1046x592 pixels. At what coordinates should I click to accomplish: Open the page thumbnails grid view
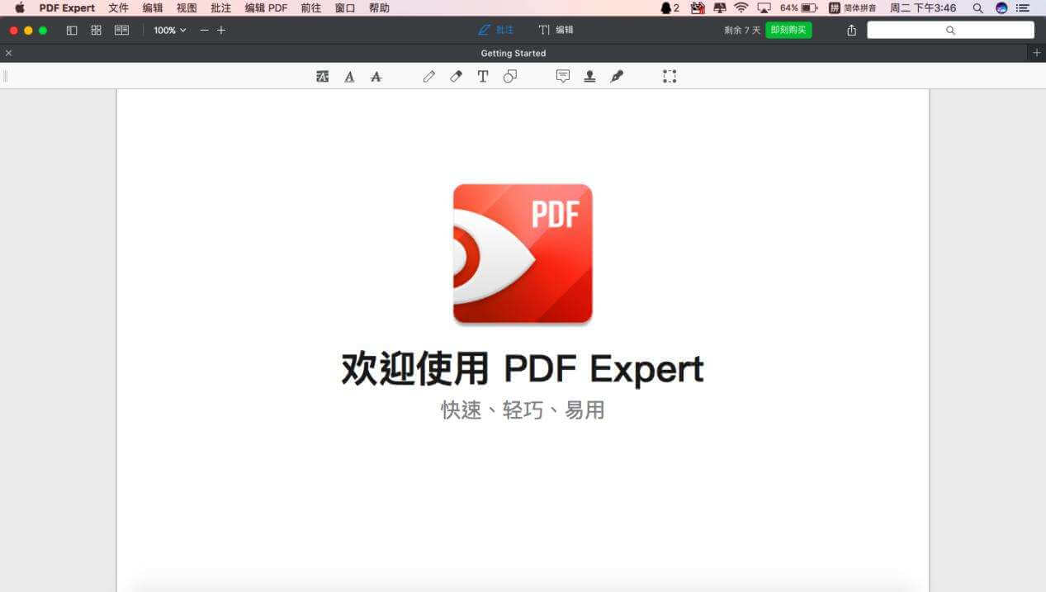click(x=97, y=30)
